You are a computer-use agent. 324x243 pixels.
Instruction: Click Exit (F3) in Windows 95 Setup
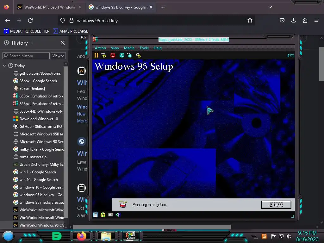coord(276,205)
